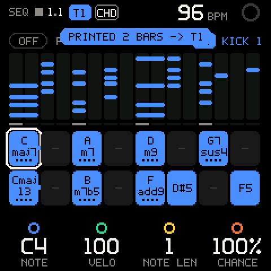This screenshot has height=271, width=271.
Task: Click empty pad between Cmaj 13 and B m7b5
Action: [55, 188]
